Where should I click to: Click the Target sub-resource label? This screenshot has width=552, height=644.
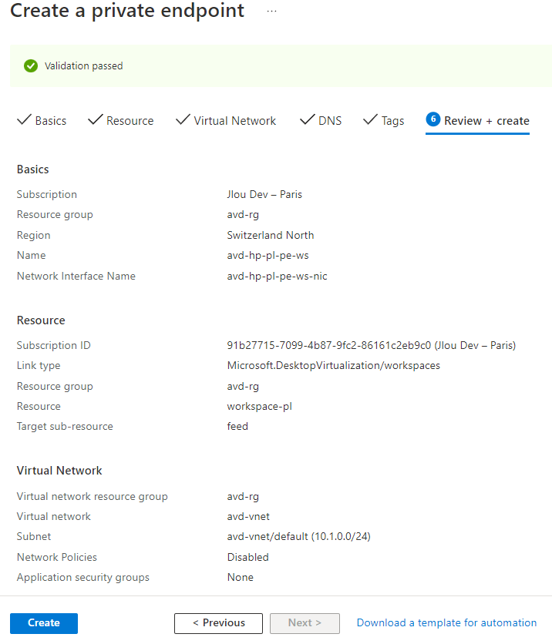[x=65, y=426]
